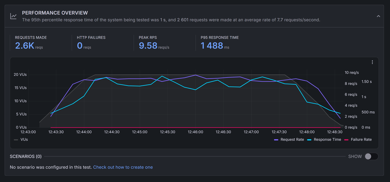Image resolution: width=390 pixels, height=182 pixels.
Task: Toggle the Request Rate legend series
Action: pos(289,140)
